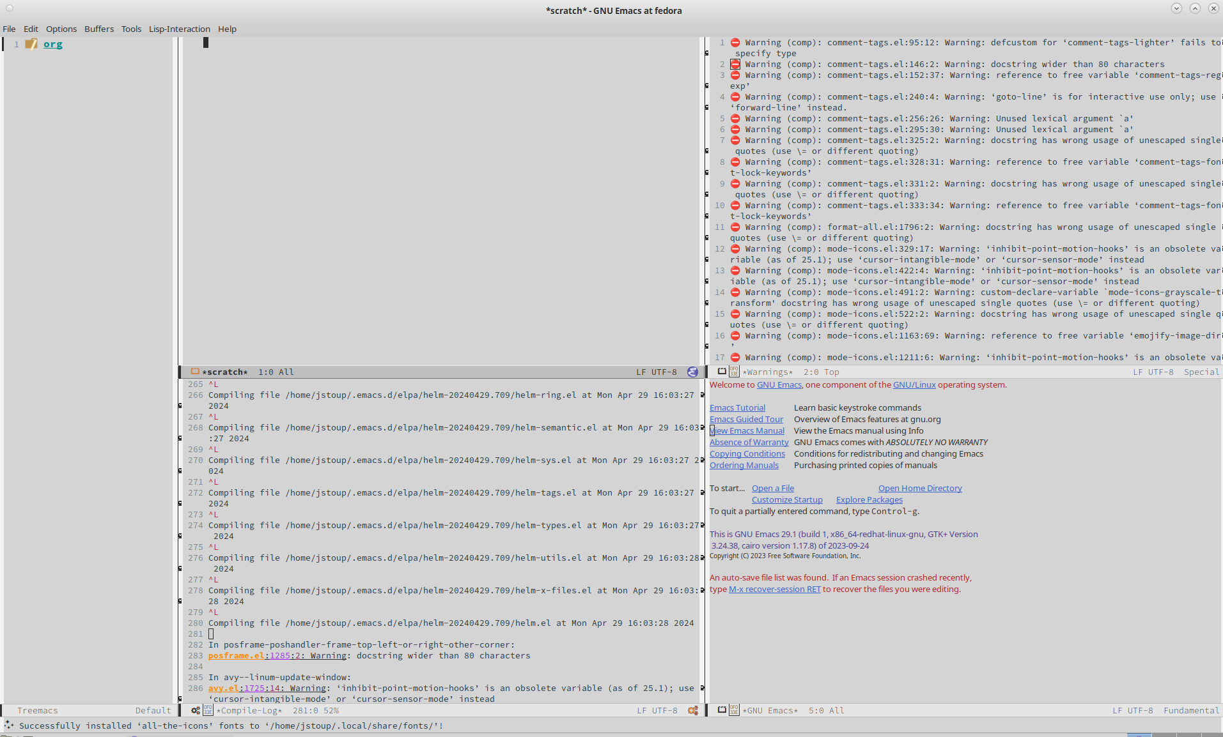Click line 280 compiling helm.el entry
Image resolution: width=1223 pixels, height=737 pixels.
[451, 623]
